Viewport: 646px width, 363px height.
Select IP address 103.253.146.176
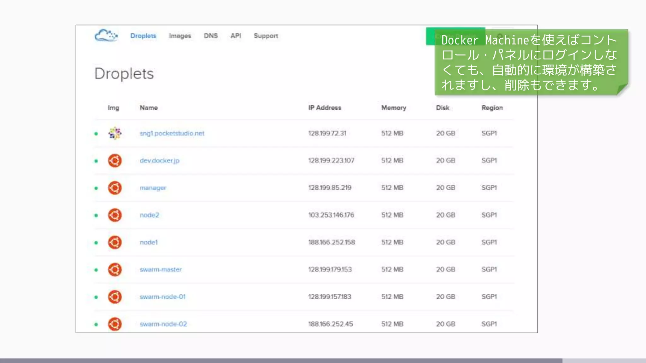pyautogui.click(x=331, y=215)
